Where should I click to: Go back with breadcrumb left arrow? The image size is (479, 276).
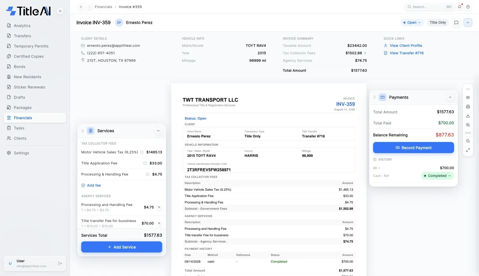point(81,7)
